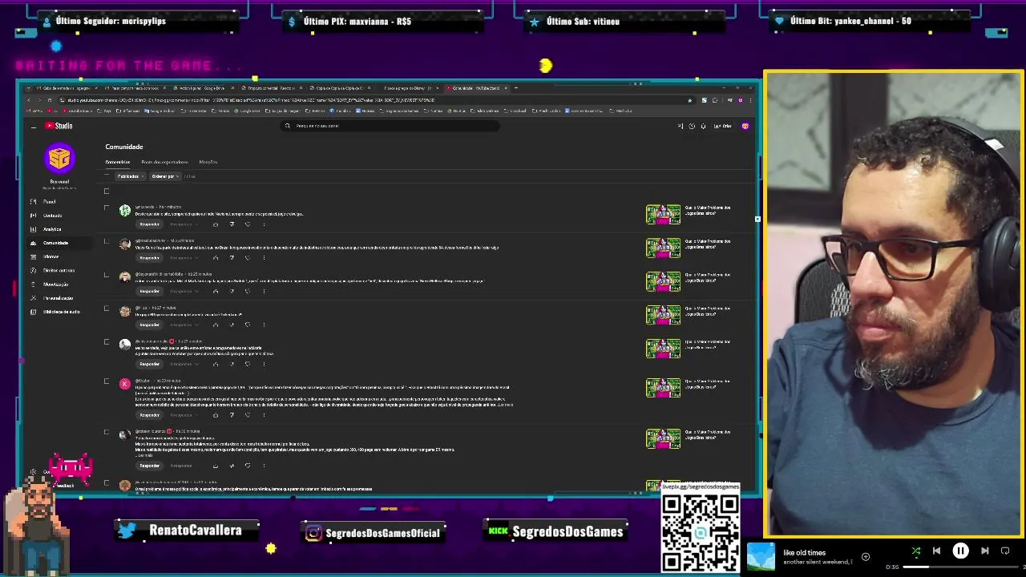Expand replies on the fifth comment

184,364
